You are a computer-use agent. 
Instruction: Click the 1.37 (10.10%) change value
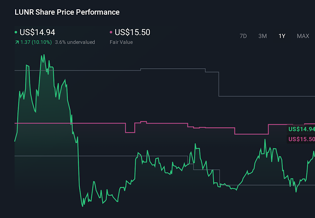[x=36, y=42]
